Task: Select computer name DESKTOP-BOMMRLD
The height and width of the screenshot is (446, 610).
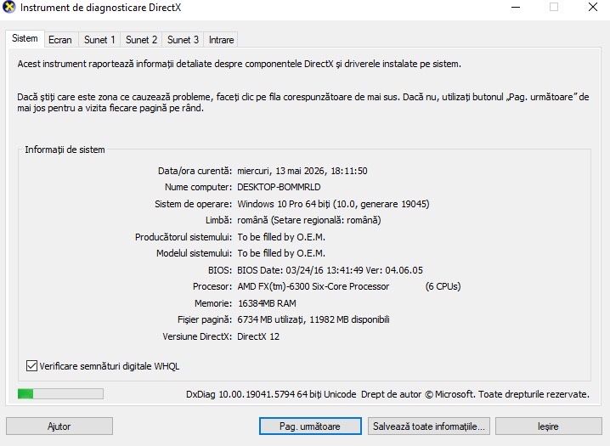Action: [x=279, y=187]
